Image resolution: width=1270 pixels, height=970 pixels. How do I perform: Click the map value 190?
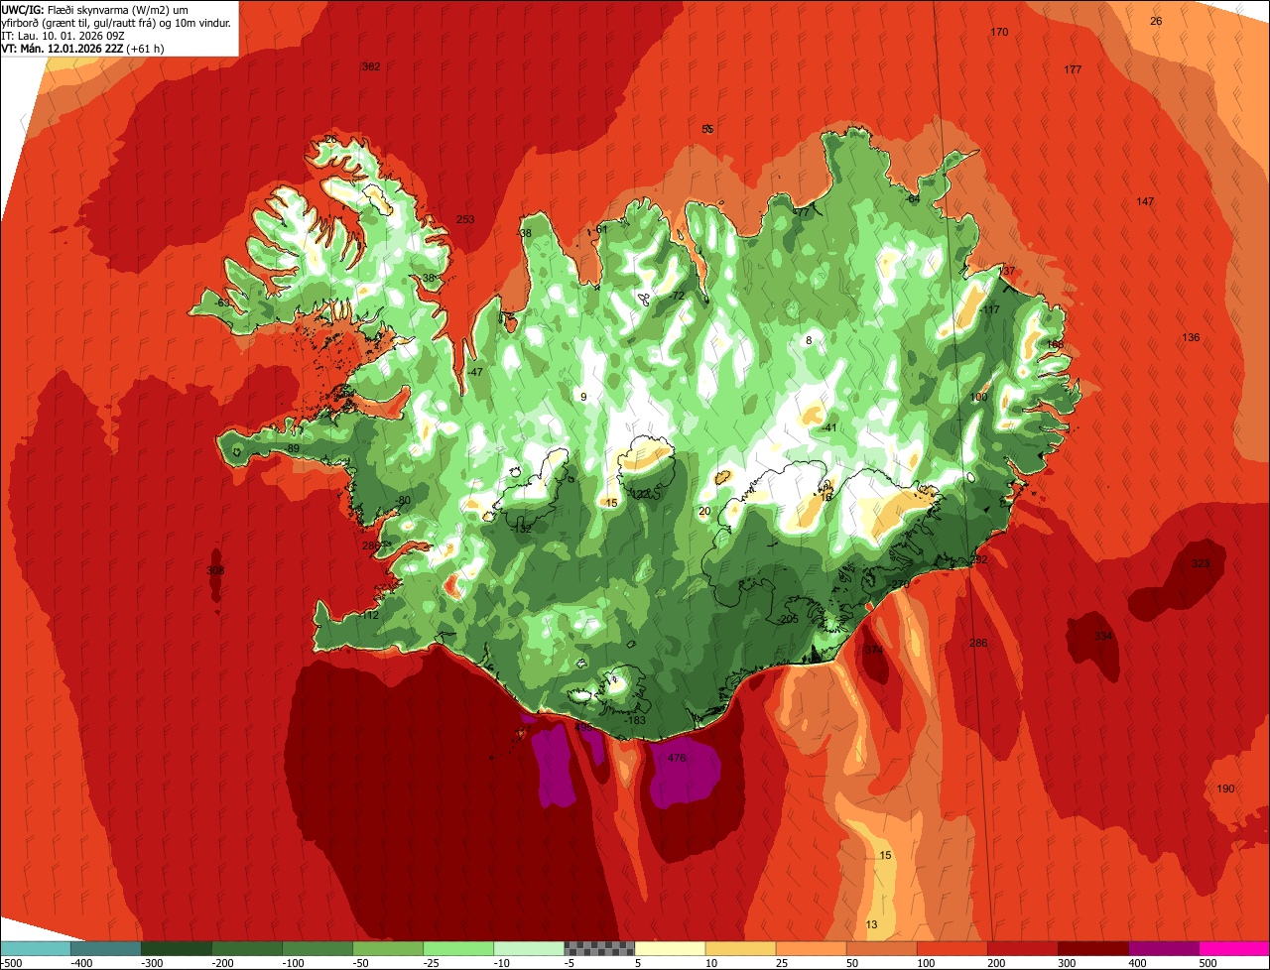[1225, 788]
